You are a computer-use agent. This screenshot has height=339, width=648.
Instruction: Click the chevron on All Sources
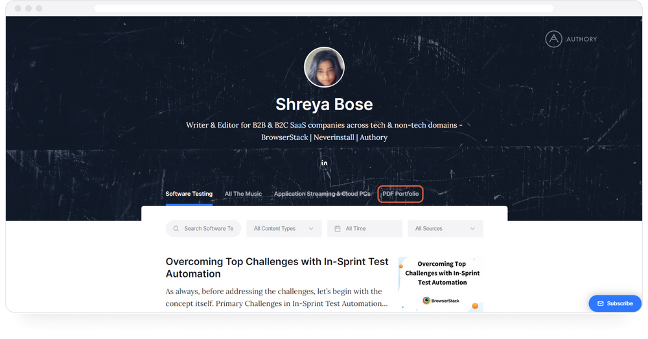coord(472,229)
